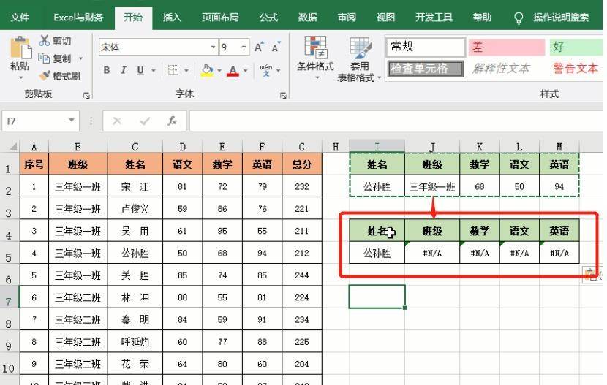Select header cell 总分
The width and height of the screenshot is (607, 385).
302,164
